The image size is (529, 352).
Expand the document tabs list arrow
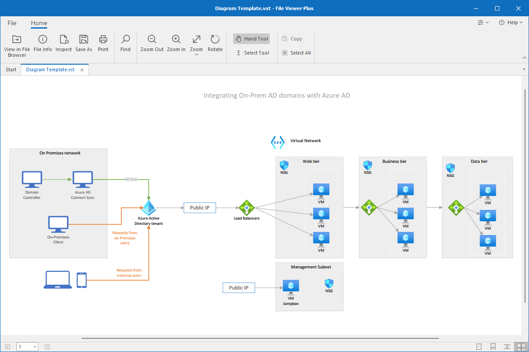point(525,70)
